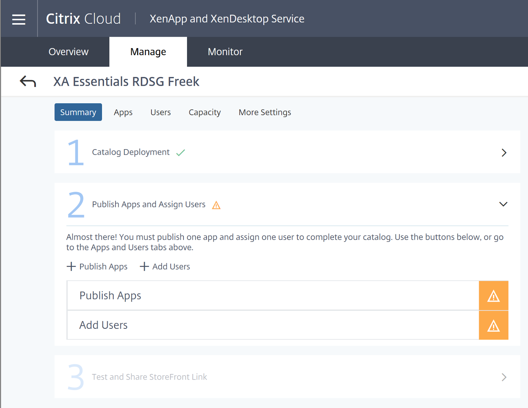The width and height of the screenshot is (528, 408).
Task: Go to the Capacity sub-tab
Action: pyautogui.click(x=205, y=112)
